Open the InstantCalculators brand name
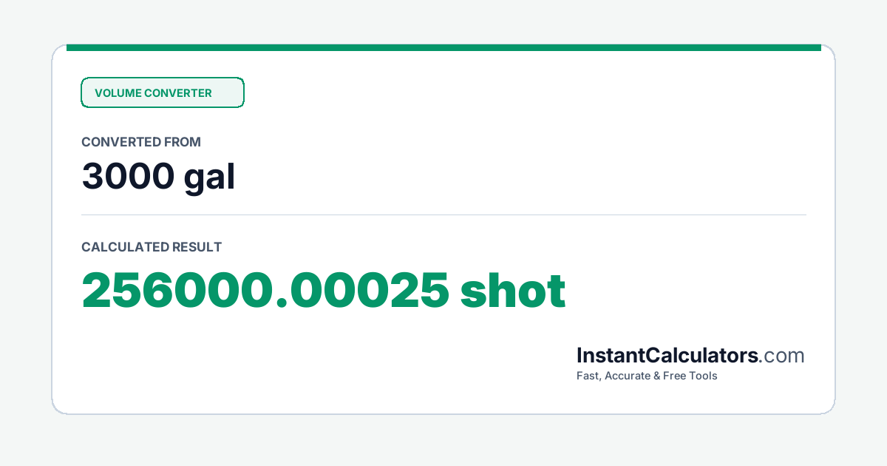887x466 pixels. point(667,356)
